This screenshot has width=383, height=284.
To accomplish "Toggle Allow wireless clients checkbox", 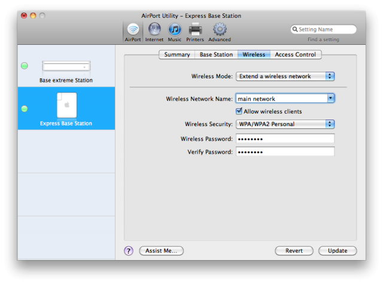I will (239, 111).
